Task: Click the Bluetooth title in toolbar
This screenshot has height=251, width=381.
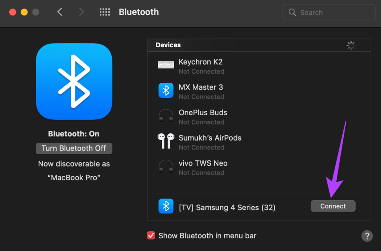Action: (138, 12)
